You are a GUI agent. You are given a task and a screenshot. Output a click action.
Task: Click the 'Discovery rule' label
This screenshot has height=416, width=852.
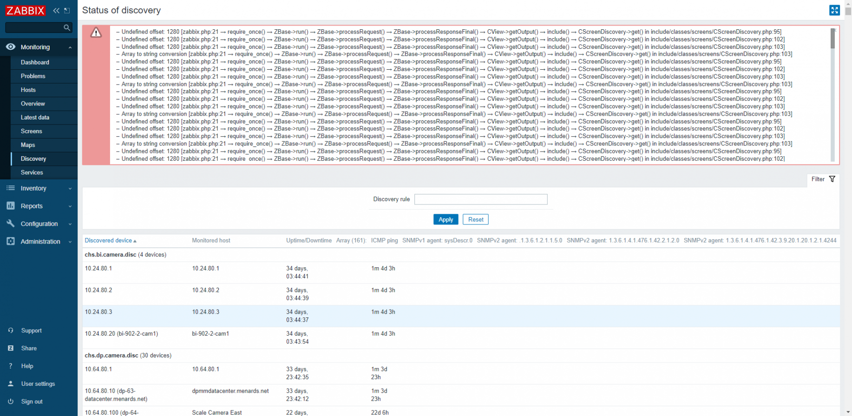tap(392, 199)
